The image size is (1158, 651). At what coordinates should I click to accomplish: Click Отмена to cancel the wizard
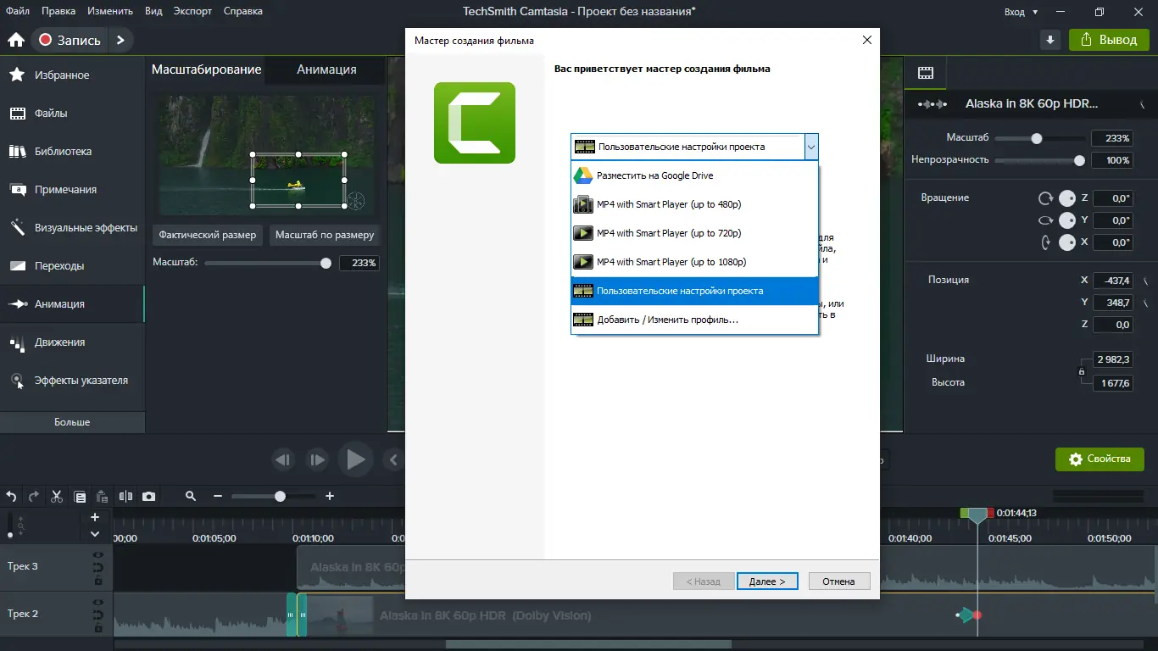838,581
